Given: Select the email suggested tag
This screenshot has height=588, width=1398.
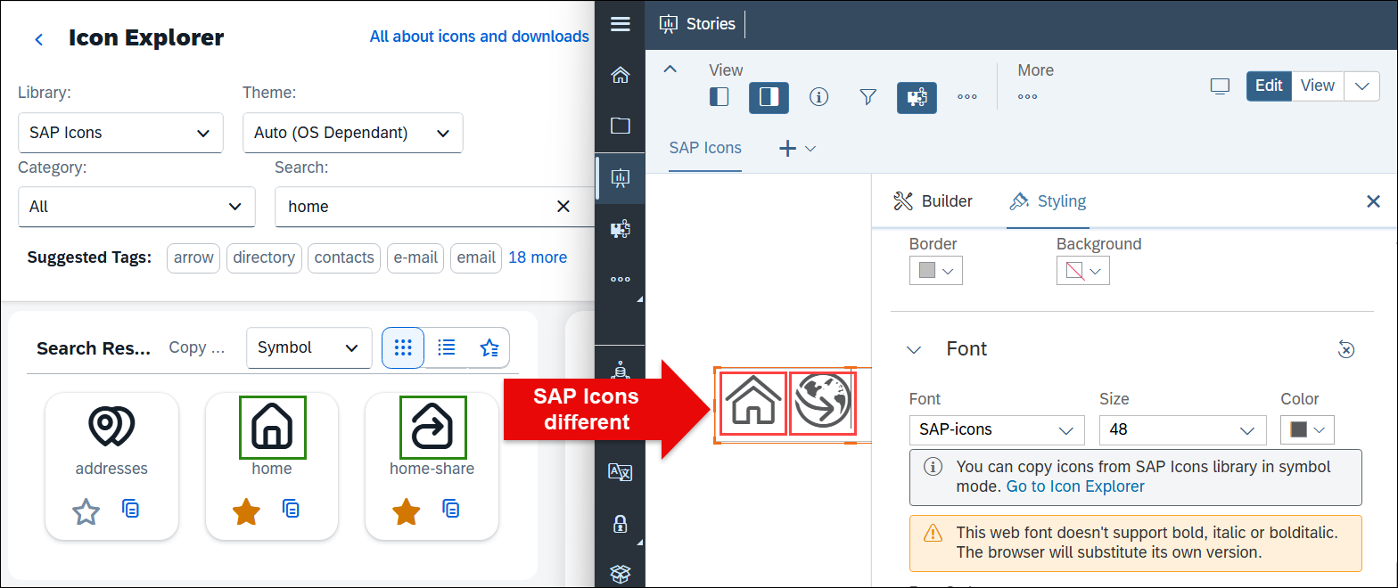Looking at the screenshot, I should coord(476,257).
